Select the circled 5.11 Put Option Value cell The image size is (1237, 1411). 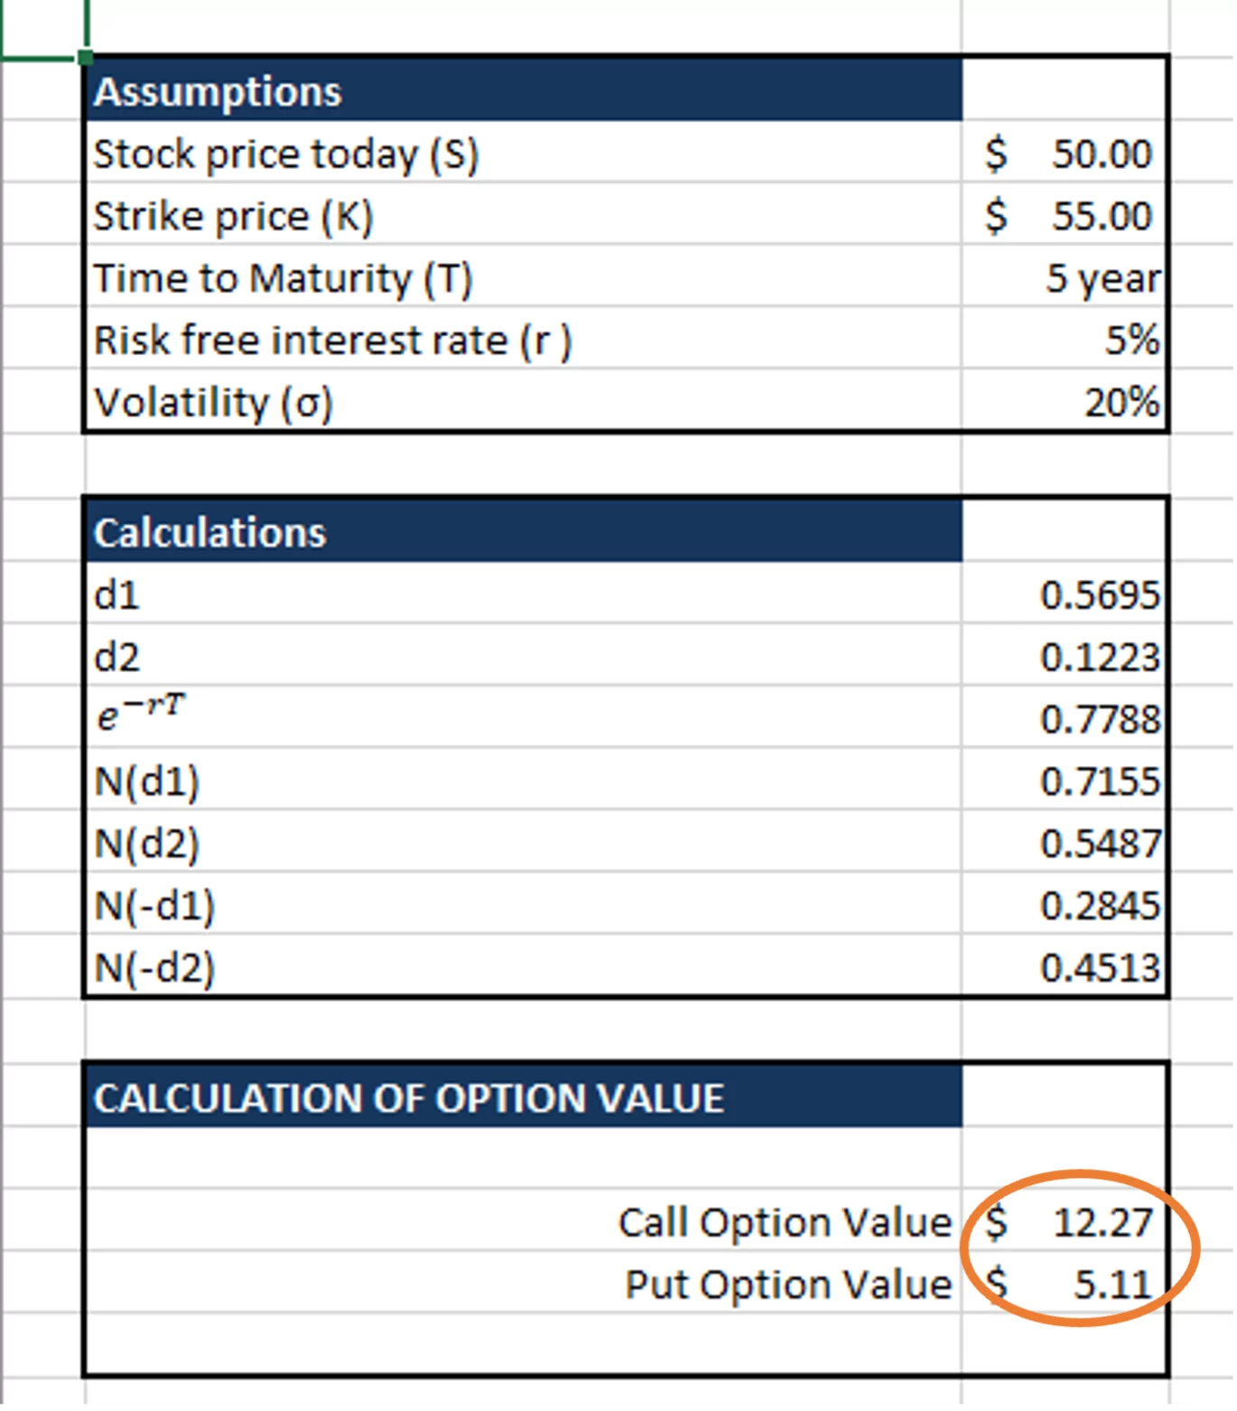point(1065,1284)
